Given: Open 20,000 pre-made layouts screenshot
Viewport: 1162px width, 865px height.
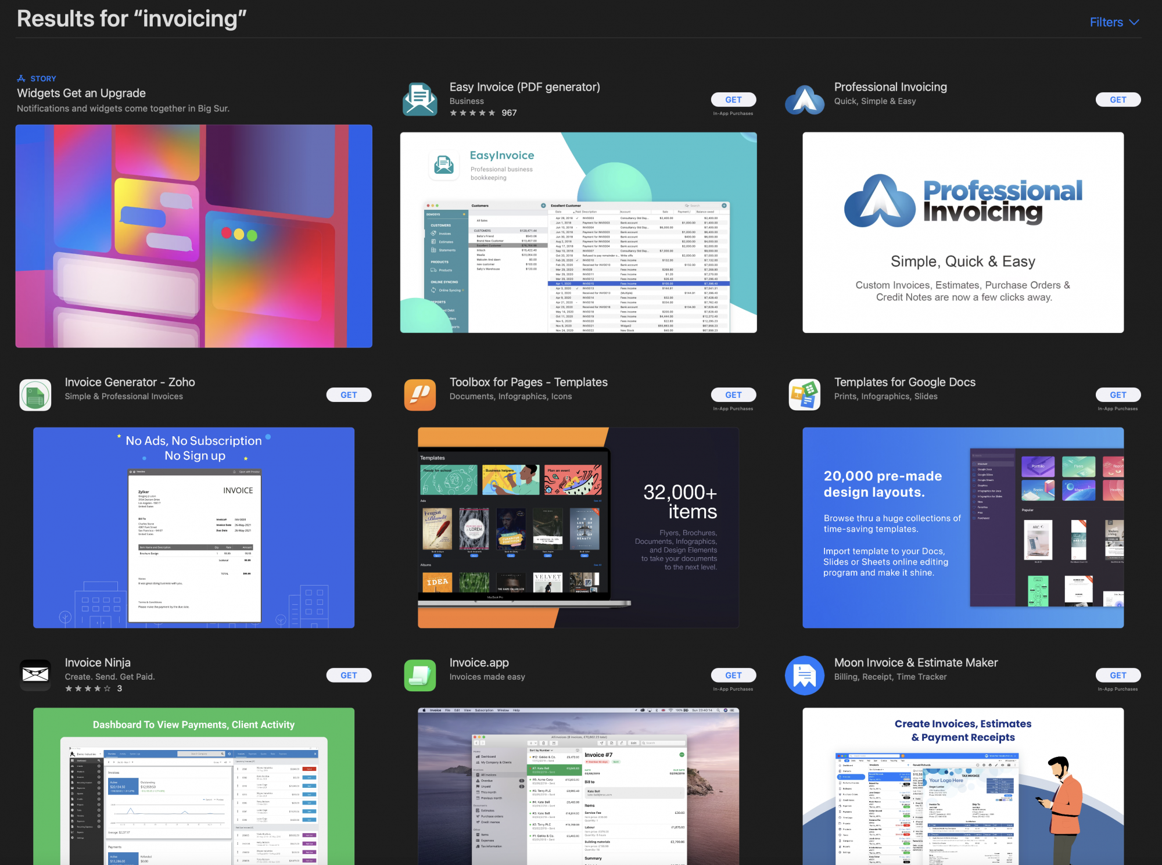Looking at the screenshot, I should [963, 527].
